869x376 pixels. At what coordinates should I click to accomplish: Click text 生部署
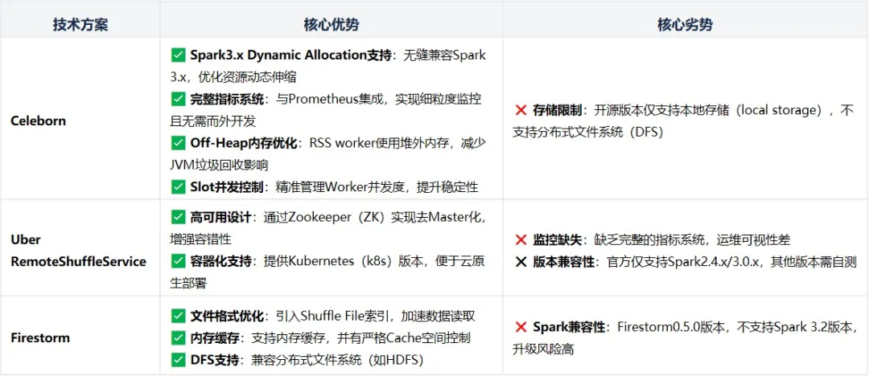point(188,284)
